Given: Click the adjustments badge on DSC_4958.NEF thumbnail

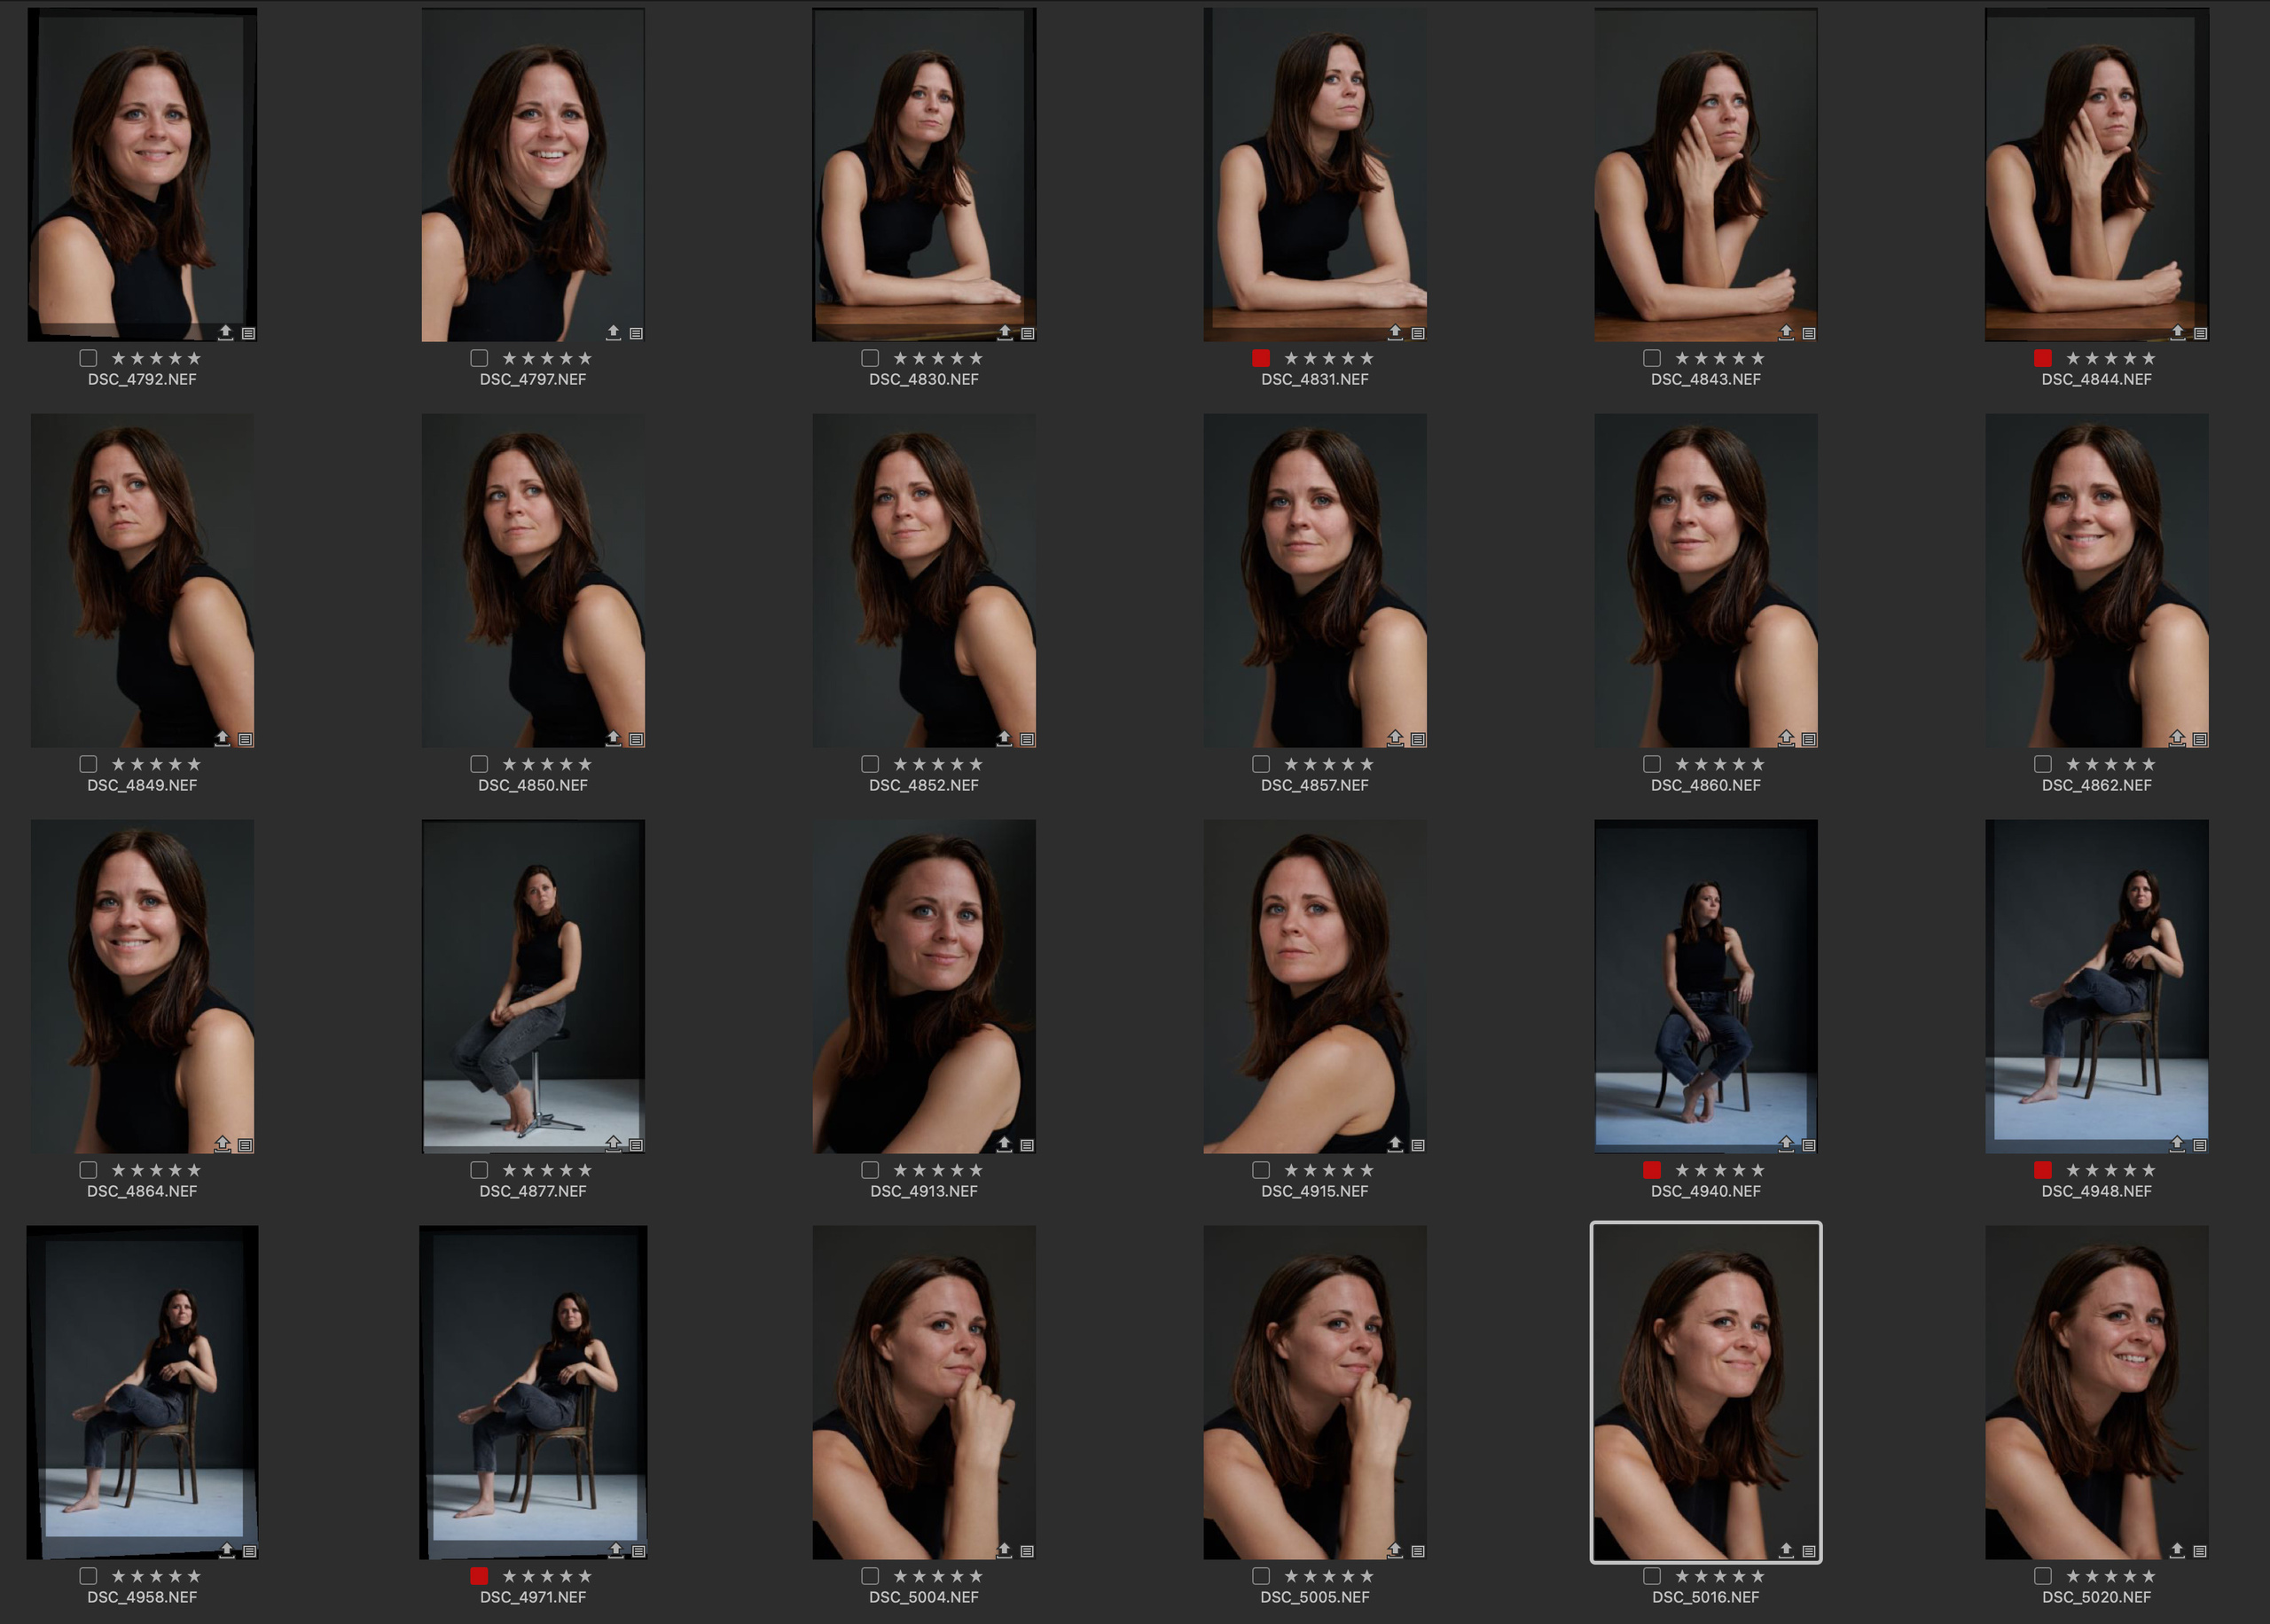Looking at the screenshot, I should 250,1551.
